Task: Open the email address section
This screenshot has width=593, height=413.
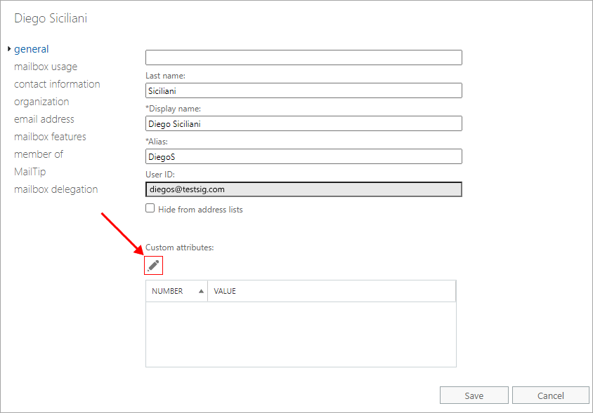Action: point(44,119)
